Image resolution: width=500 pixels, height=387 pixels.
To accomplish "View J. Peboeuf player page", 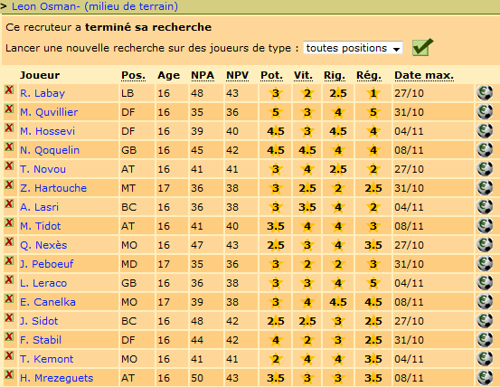I will tap(46, 264).
